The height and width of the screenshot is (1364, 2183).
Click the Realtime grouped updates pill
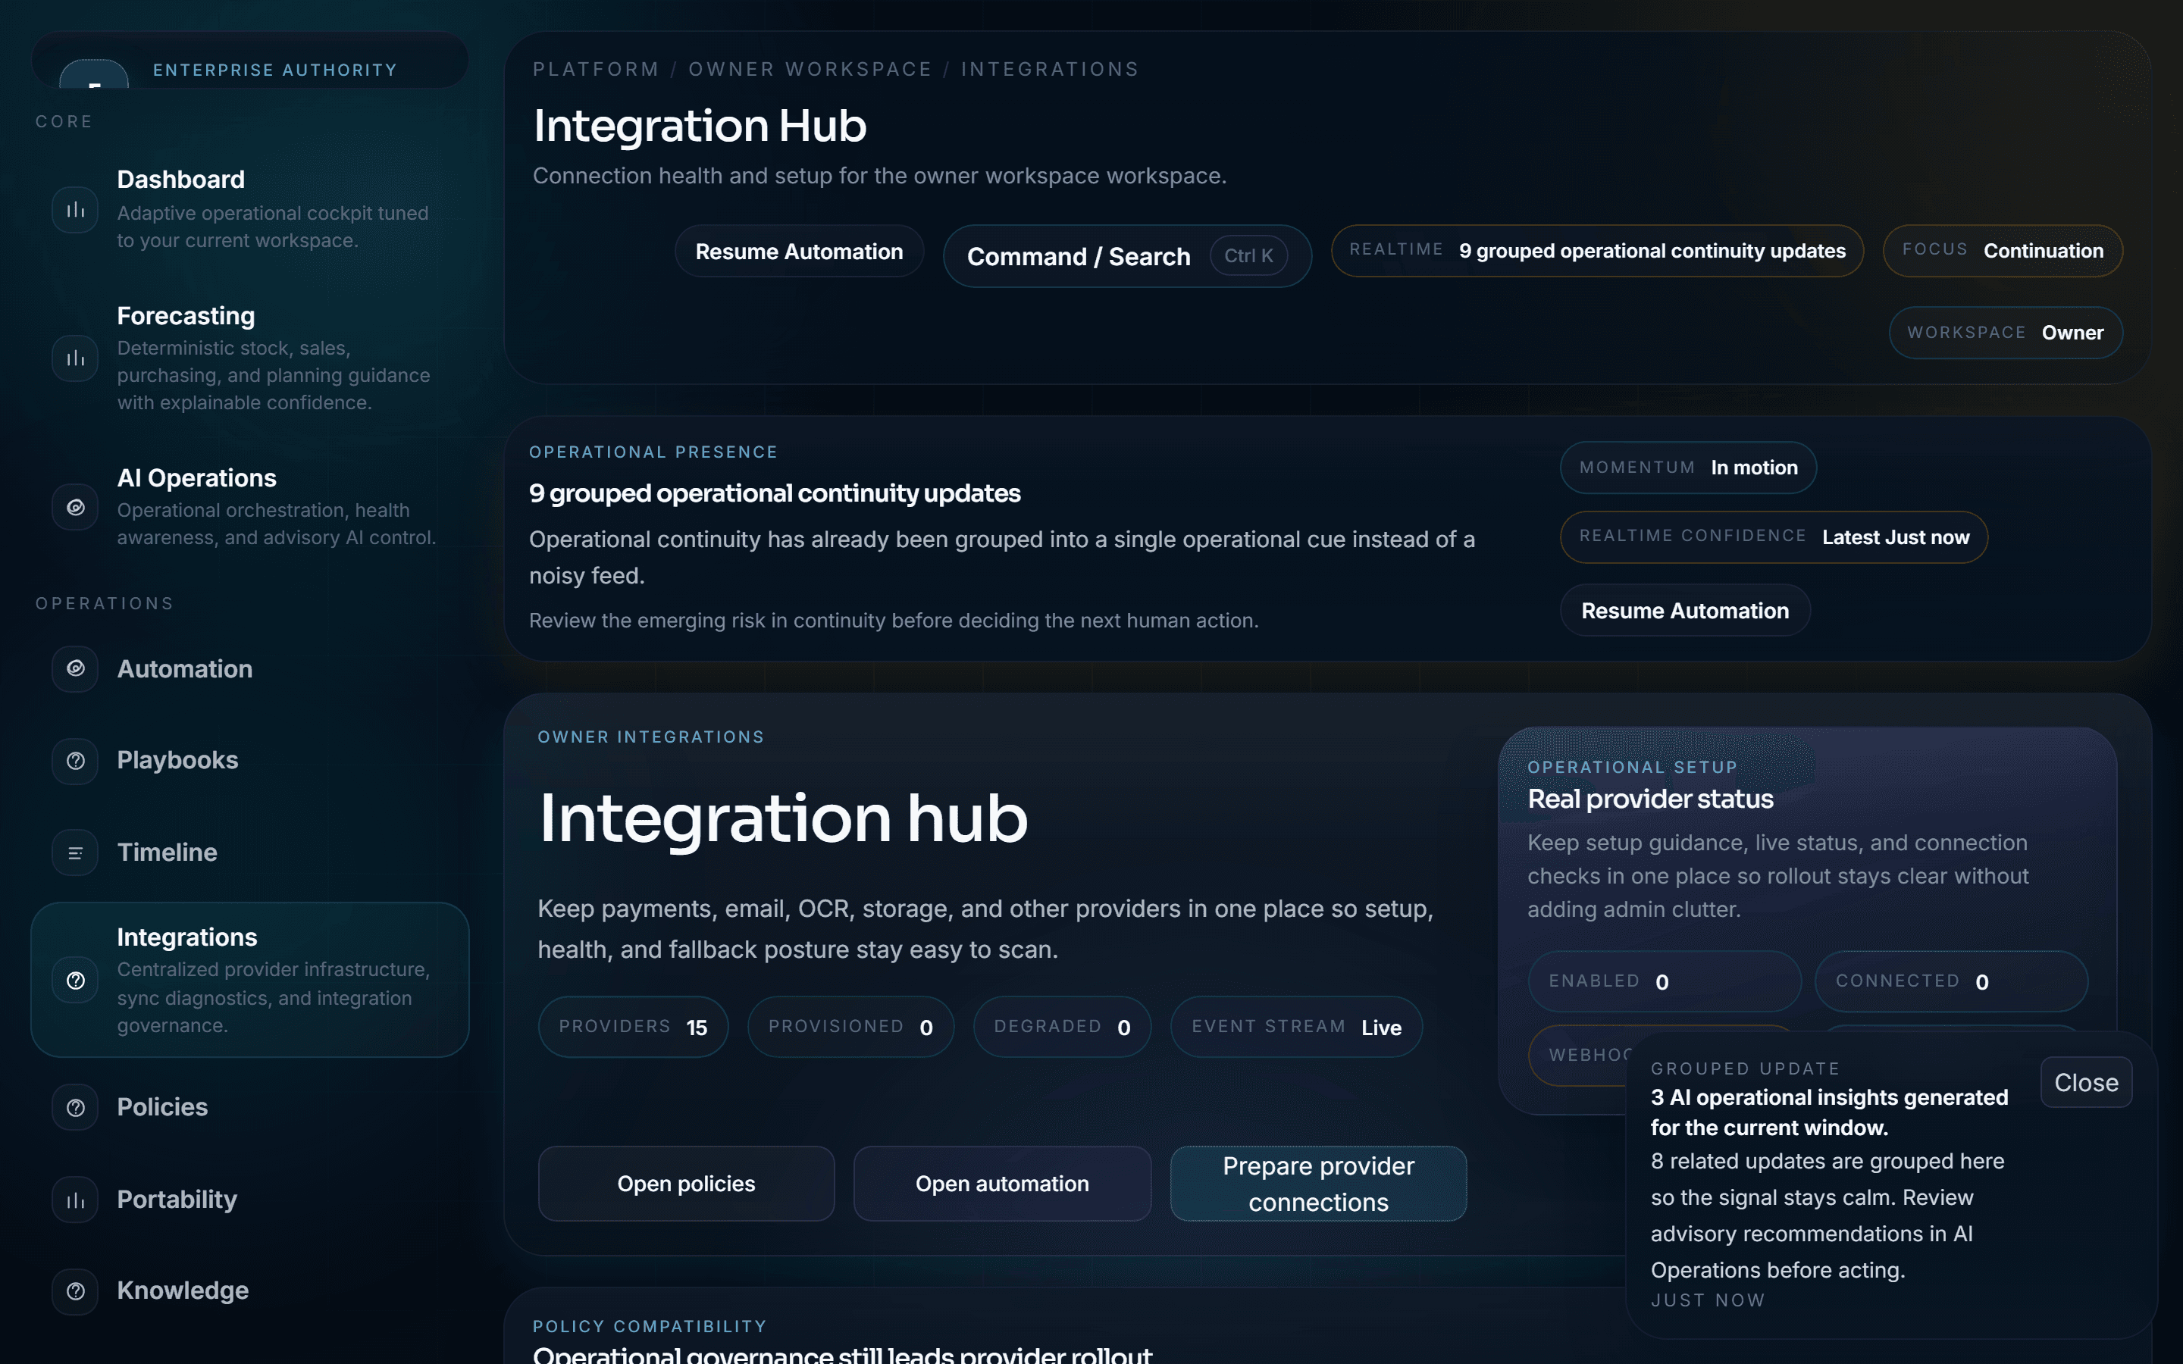click(1596, 251)
